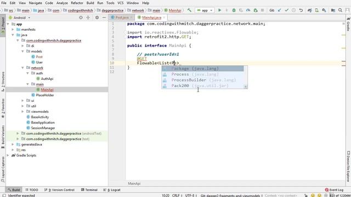Open the Version Control tool window

pyautogui.click(x=60, y=190)
